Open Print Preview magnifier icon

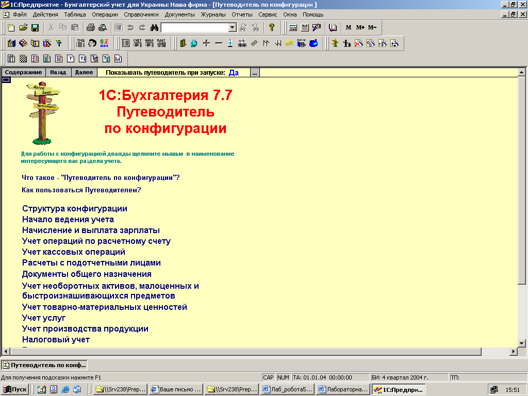(103, 28)
